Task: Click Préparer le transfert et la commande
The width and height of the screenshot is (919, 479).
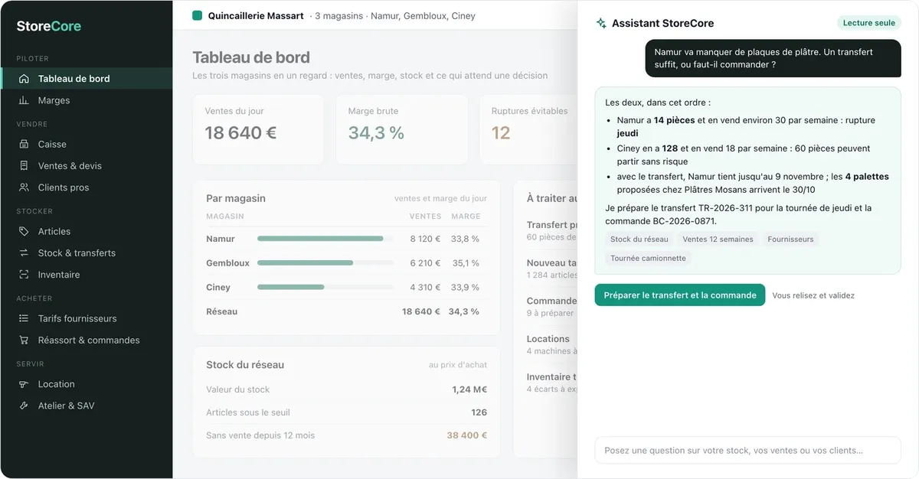Action: 680,295
